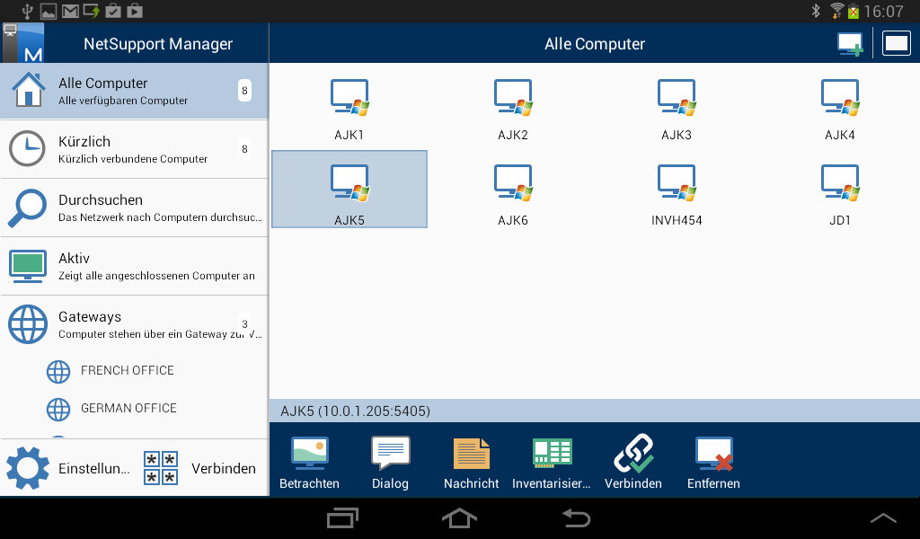Show Aktiv connected computers
This screenshot has height=539, width=920.
coord(135,266)
